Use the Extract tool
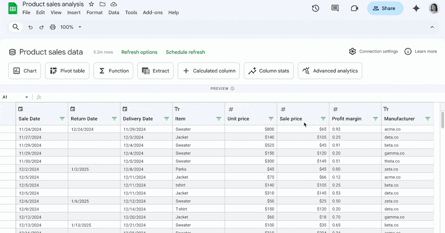The image size is (445, 233). pos(155,71)
